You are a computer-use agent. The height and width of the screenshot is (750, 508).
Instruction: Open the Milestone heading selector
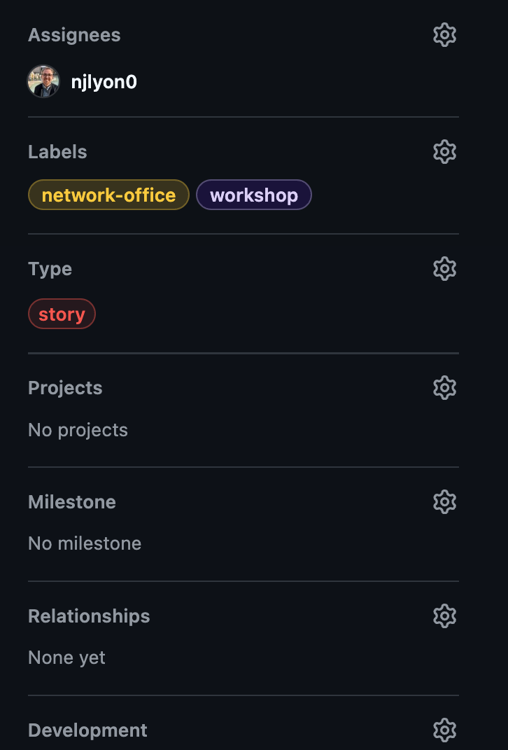point(71,502)
